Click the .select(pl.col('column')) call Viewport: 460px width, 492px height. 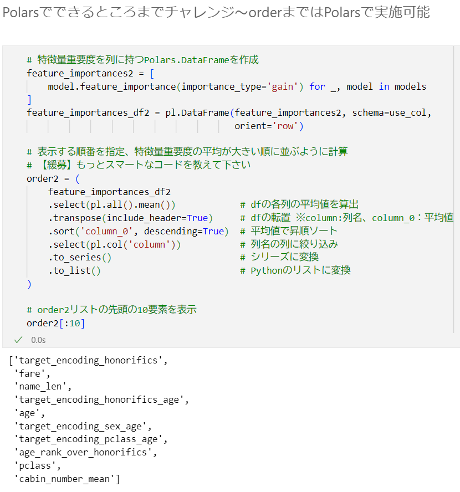click(115, 244)
